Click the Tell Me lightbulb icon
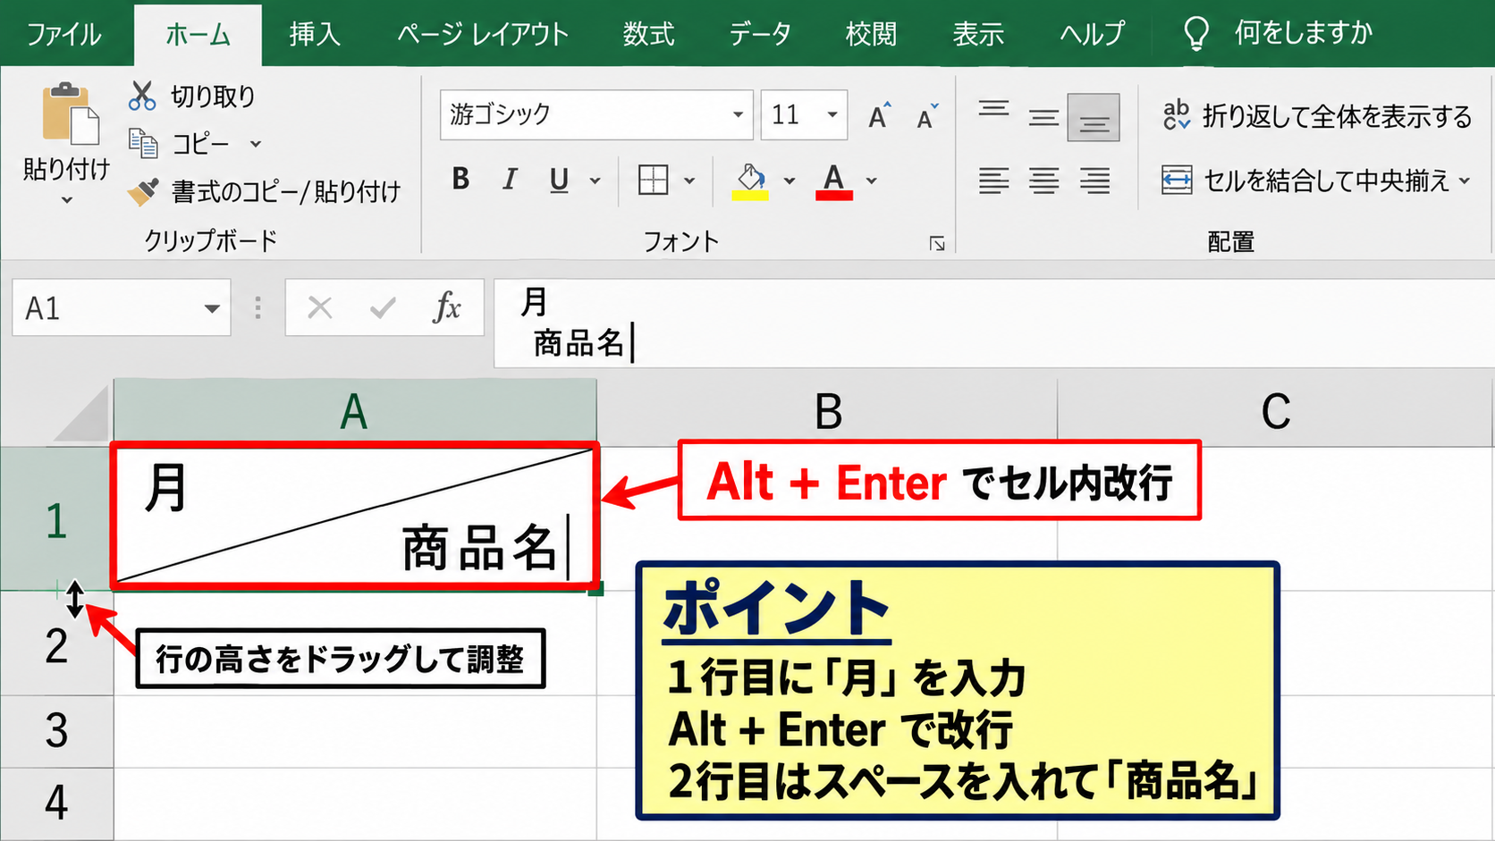 coord(1196,34)
